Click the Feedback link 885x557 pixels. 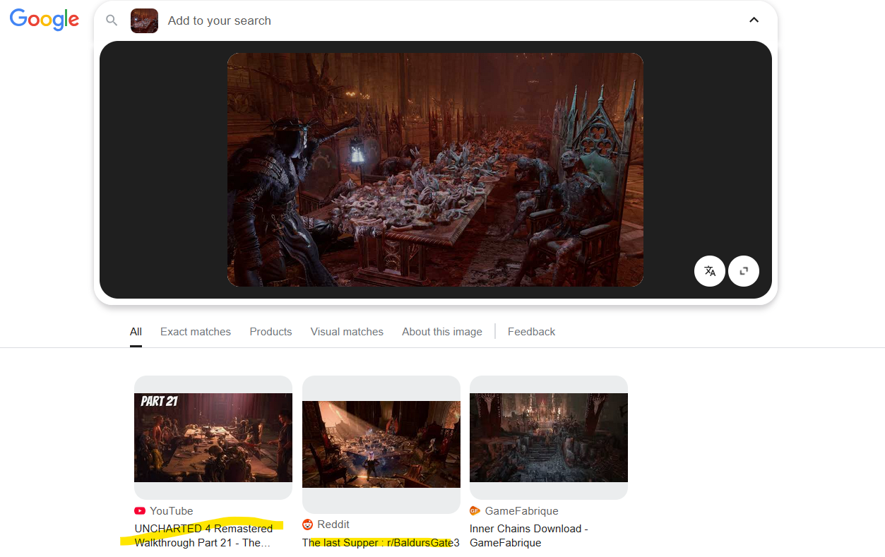pos(531,332)
